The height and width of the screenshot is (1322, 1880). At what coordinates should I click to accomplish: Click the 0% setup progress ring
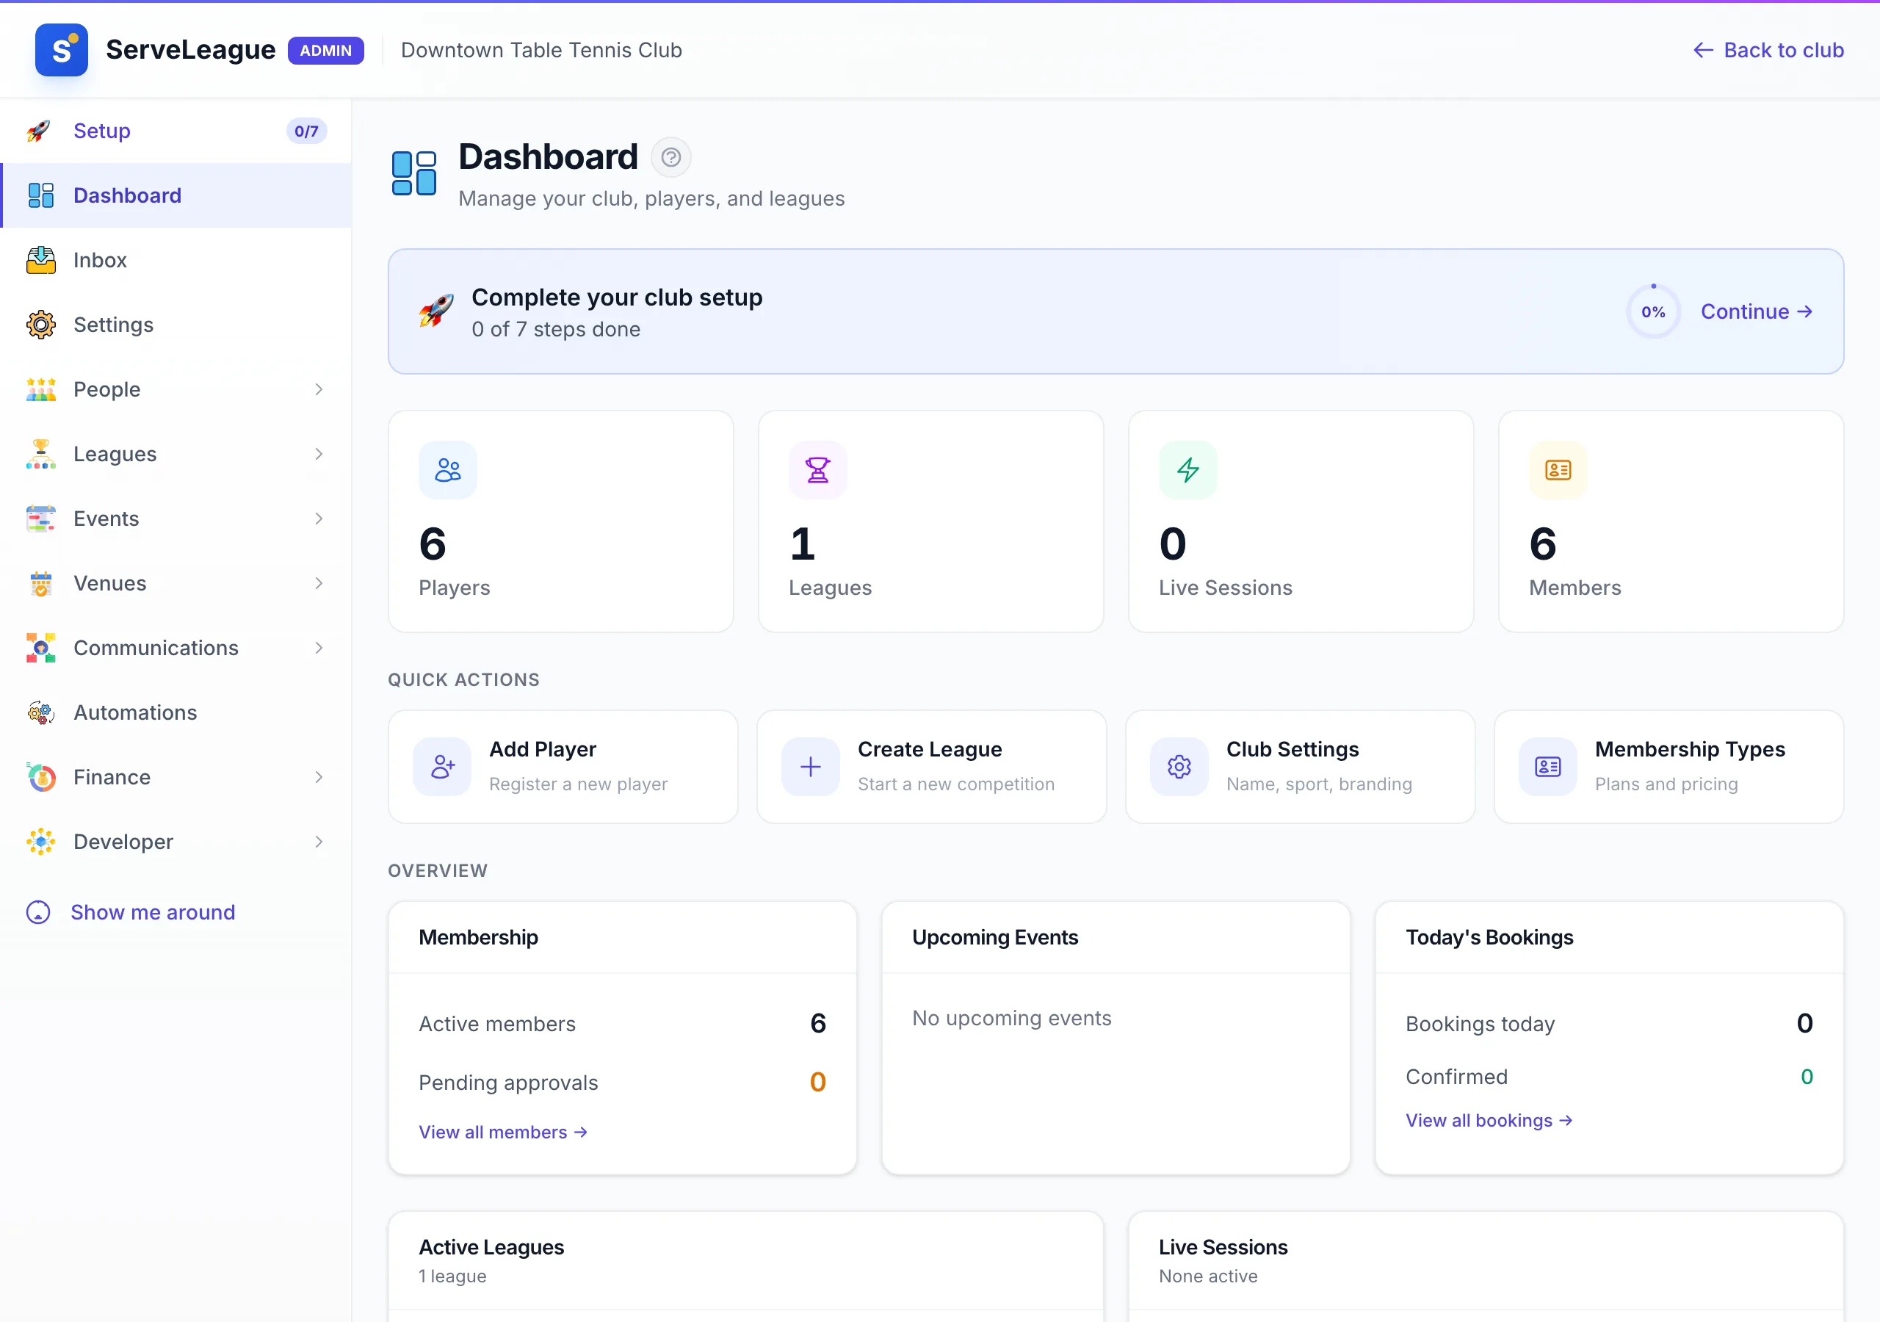[x=1653, y=312]
